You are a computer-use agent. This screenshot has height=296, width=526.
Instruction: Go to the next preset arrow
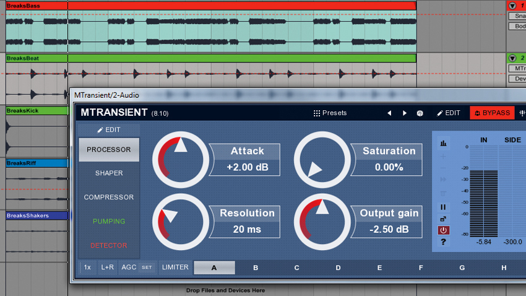(x=405, y=113)
